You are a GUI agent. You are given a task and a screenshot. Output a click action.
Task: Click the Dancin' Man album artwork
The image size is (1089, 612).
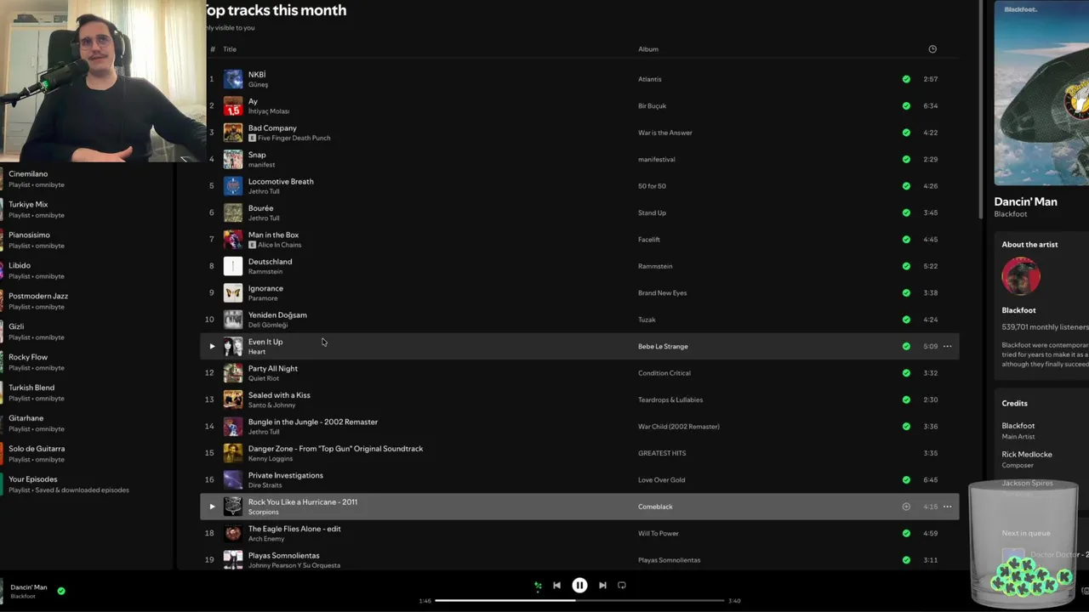pyautogui.click(x=1041, y=93)
